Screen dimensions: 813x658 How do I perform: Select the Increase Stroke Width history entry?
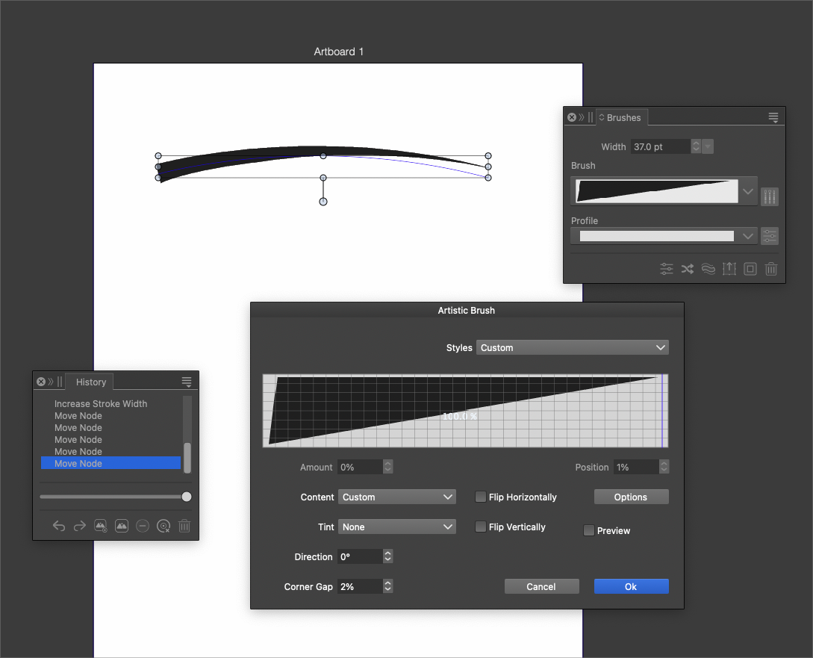click(x=101, y=404)
